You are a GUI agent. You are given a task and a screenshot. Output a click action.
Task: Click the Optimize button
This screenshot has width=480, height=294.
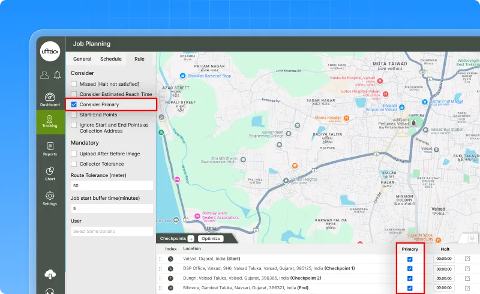210,238
